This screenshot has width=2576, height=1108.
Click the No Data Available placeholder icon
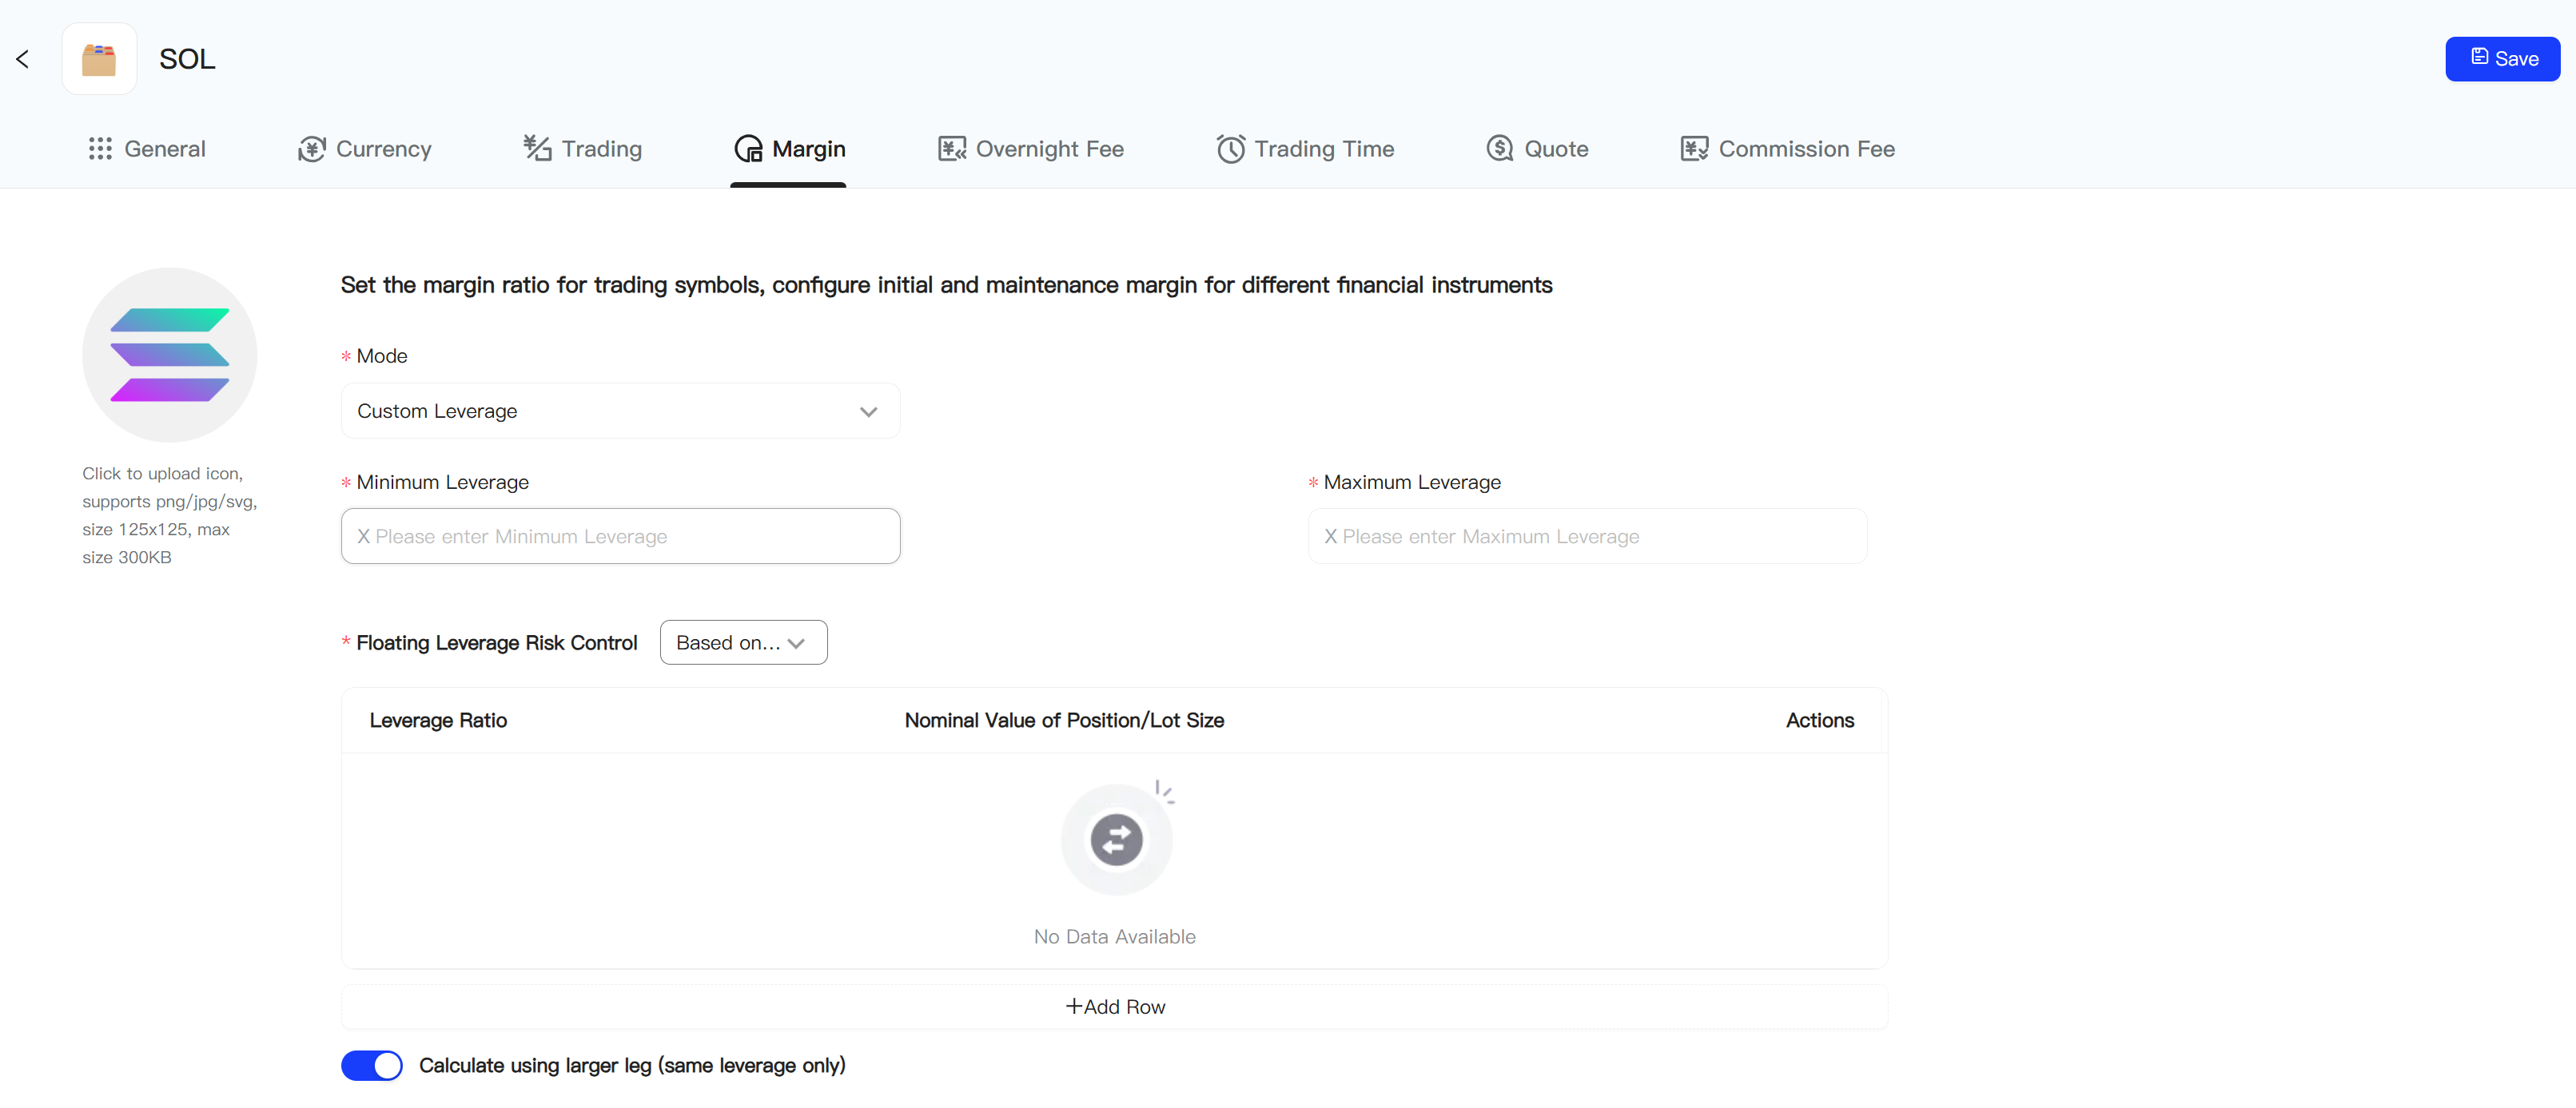click(1116, 840)
